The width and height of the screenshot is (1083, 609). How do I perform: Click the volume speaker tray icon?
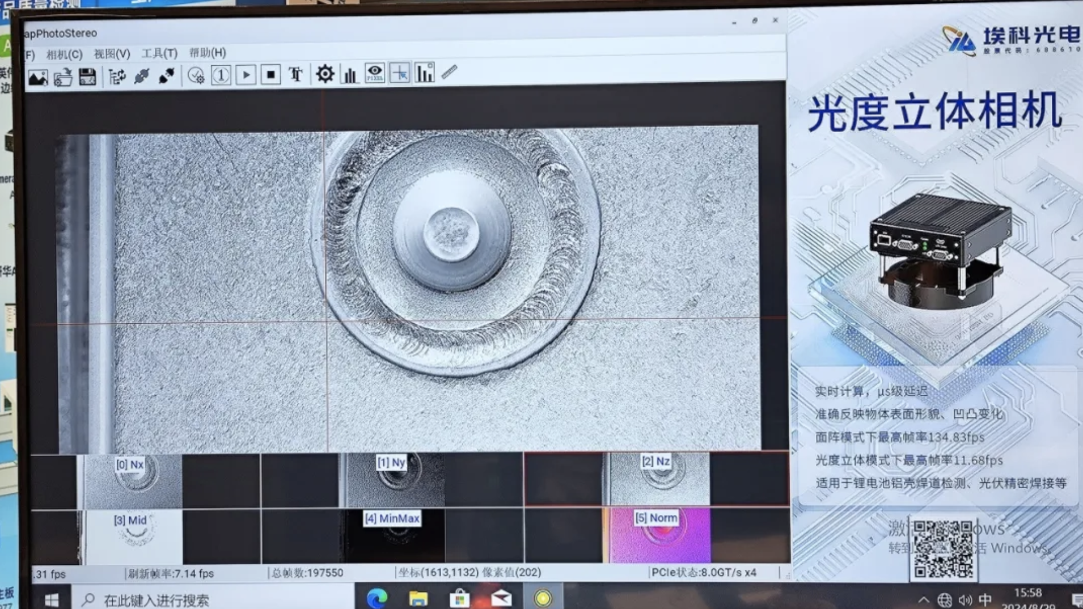pyautogui.click(x=965, y=599)
